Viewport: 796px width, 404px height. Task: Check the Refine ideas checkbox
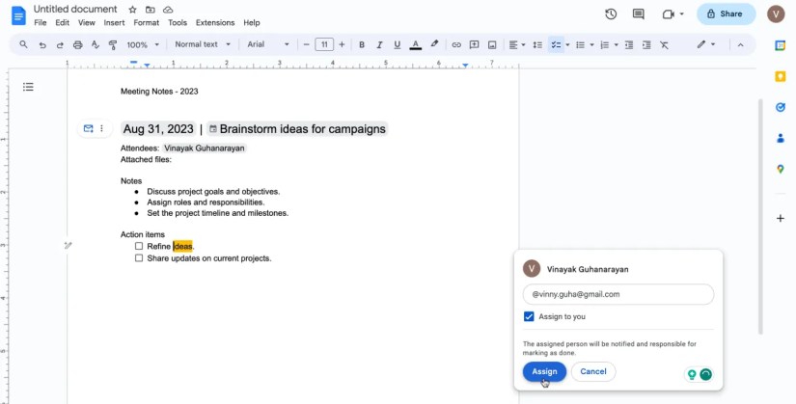(x=139, y=246)
